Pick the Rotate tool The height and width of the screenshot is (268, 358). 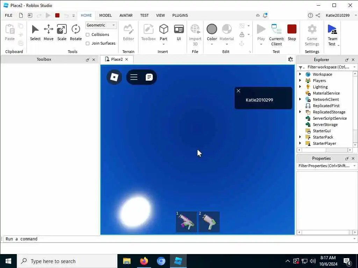pos(76,32)
